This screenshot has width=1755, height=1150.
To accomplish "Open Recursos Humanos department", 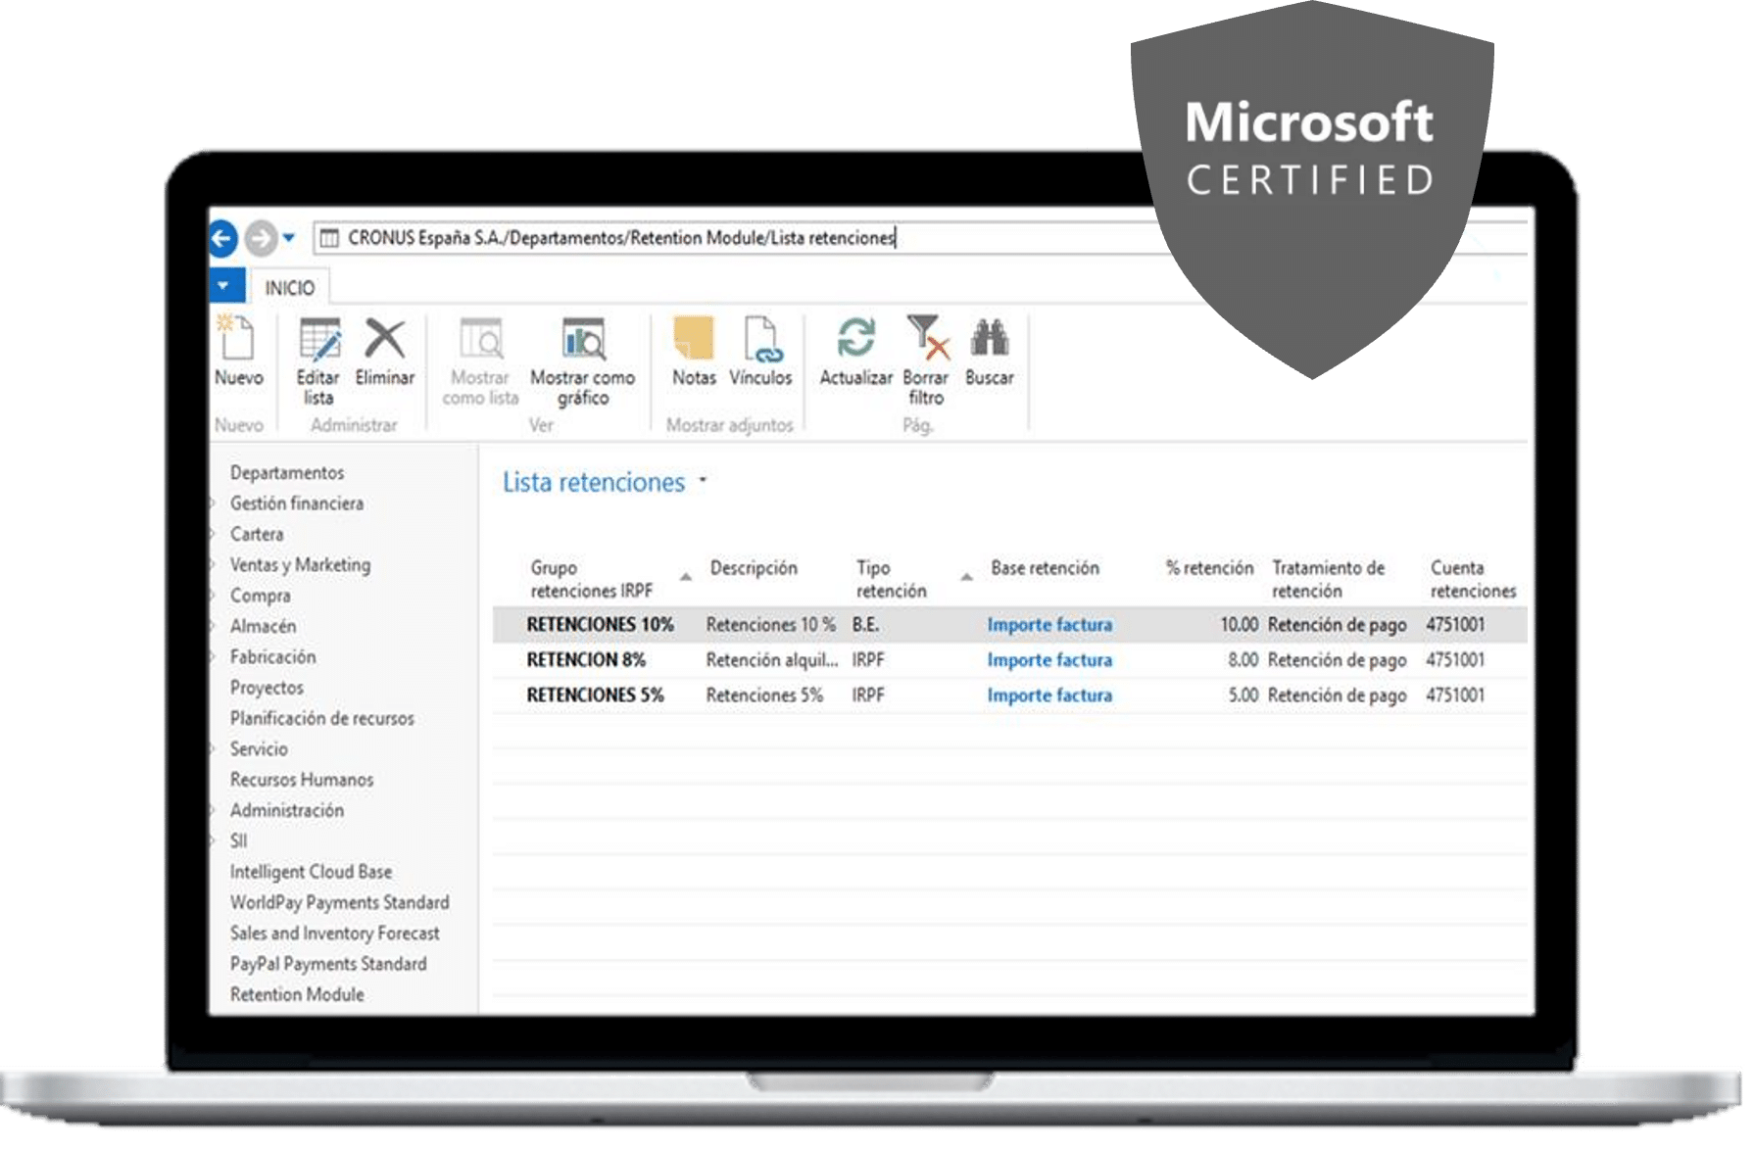I will coord(302,780).
